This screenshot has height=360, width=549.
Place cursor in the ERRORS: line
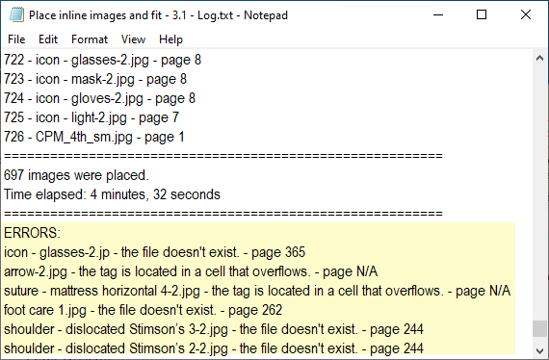32,233
